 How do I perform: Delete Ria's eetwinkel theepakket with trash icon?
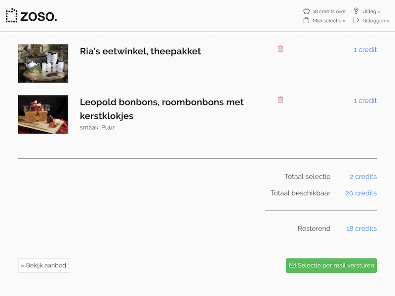coord(280,49)
